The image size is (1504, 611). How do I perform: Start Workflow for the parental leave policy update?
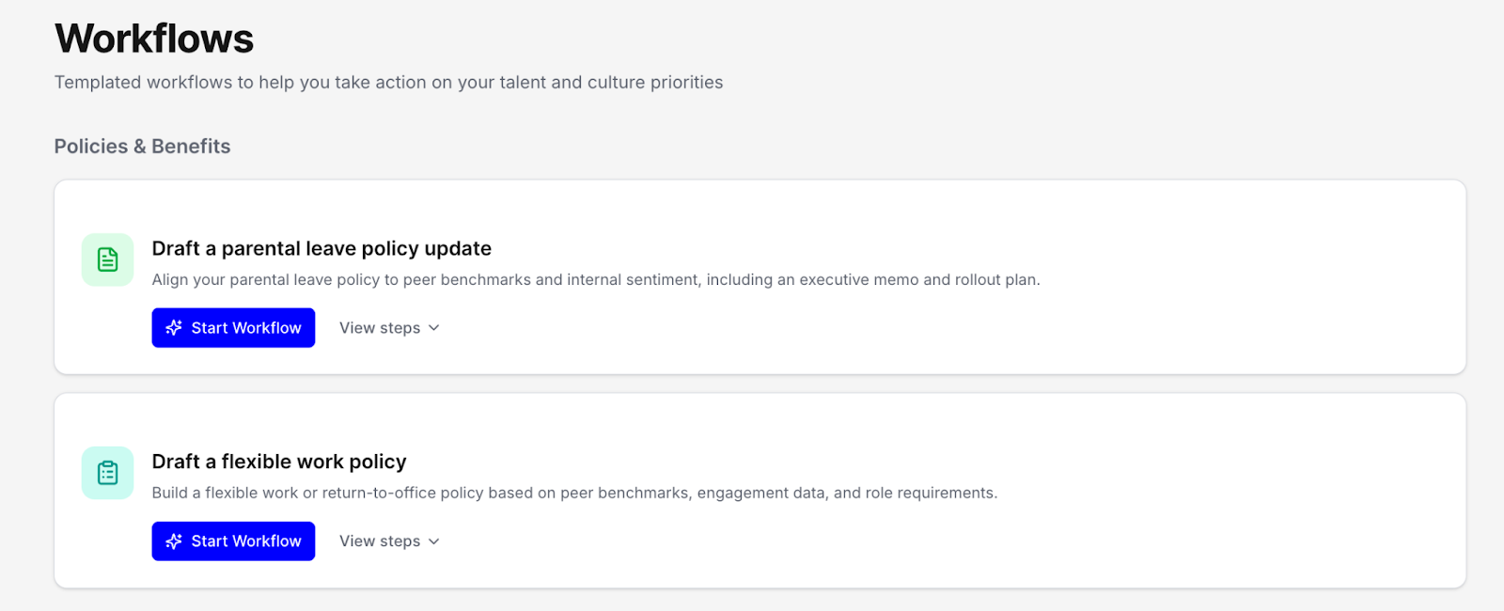pos(233,328)
